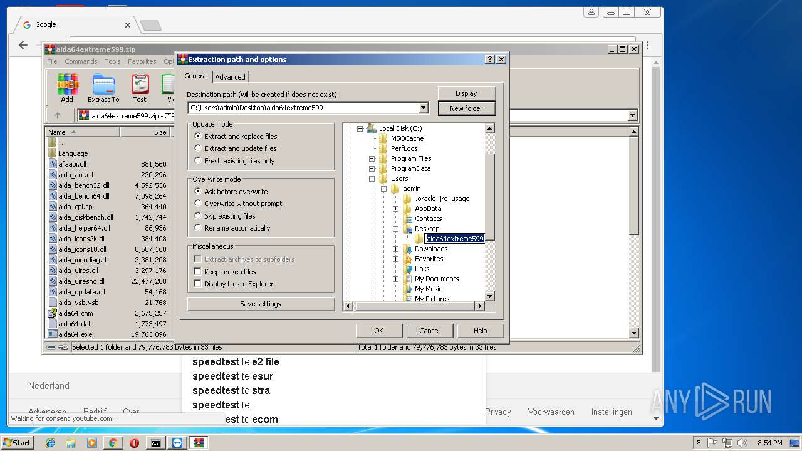
Task: Click the aida64.chm help file icon
Action: [53, 313]
